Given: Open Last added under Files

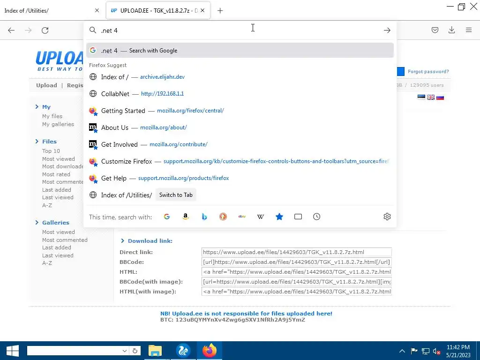Looking at the screenshot, I should (x=57, y=190).
